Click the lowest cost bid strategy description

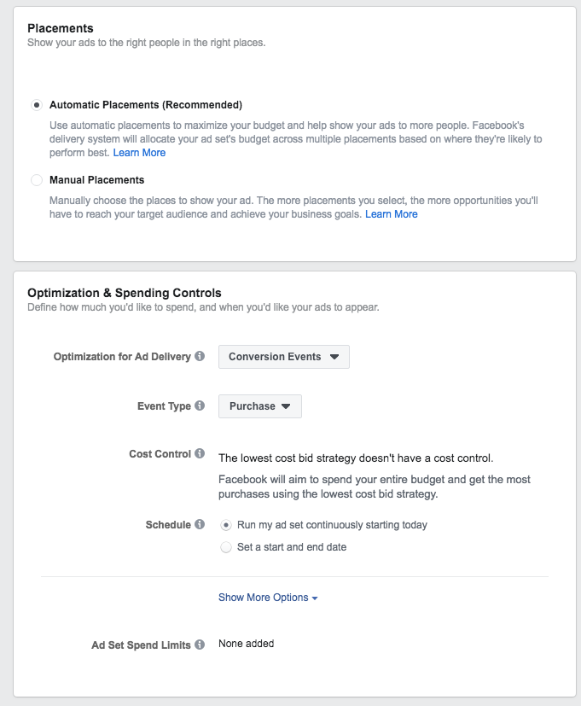point(356,458)
